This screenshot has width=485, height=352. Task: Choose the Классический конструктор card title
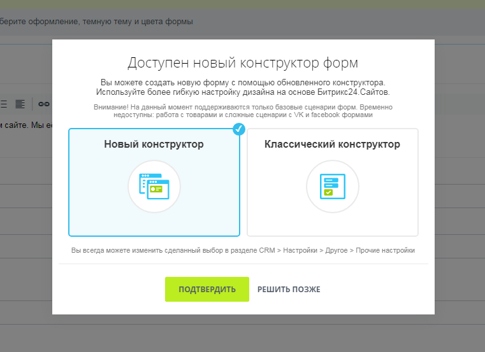click(332, 144)
